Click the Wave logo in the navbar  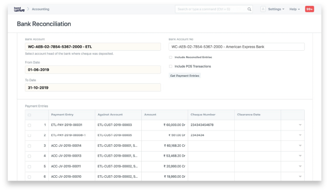19,9
